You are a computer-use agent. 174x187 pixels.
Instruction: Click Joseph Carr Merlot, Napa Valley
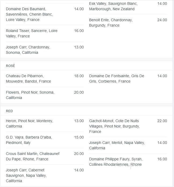click(117, 145)
